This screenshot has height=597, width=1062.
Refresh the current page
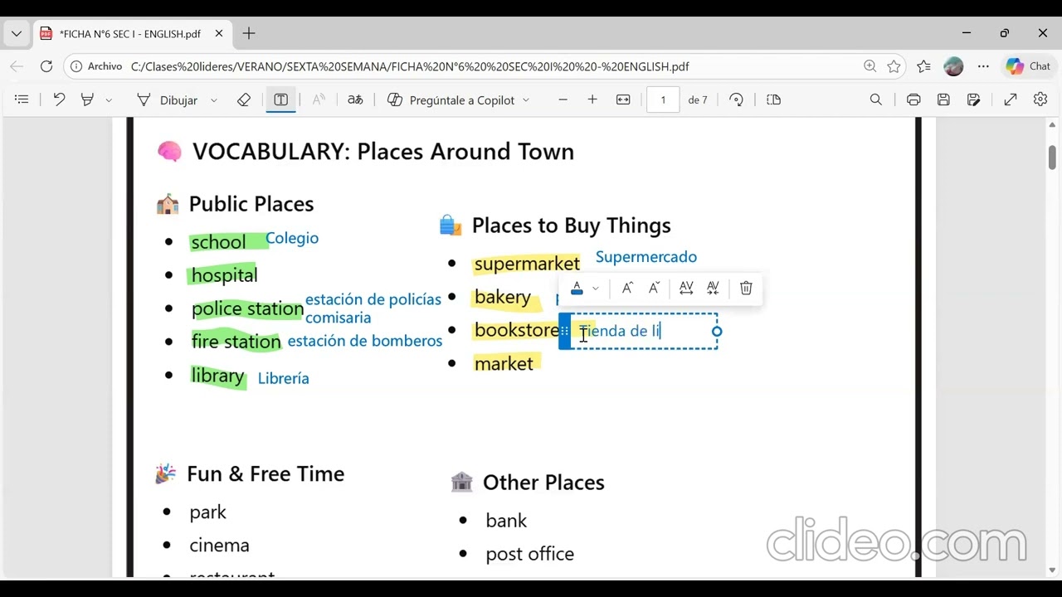click(46, 66)
